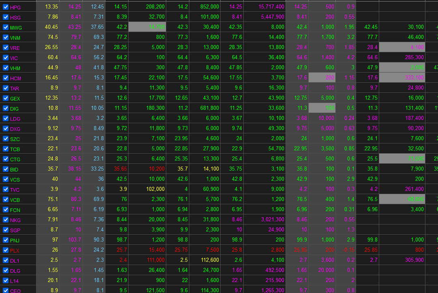Open the HSG ticker symbol

[15, 17]
